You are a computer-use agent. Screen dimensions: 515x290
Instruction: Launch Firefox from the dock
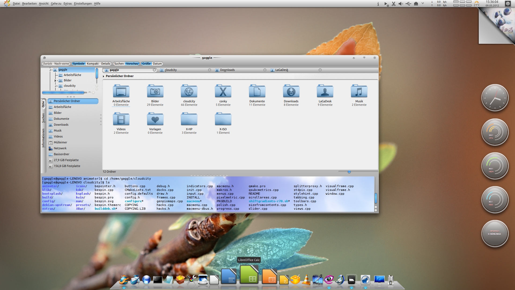pos(124,280)
